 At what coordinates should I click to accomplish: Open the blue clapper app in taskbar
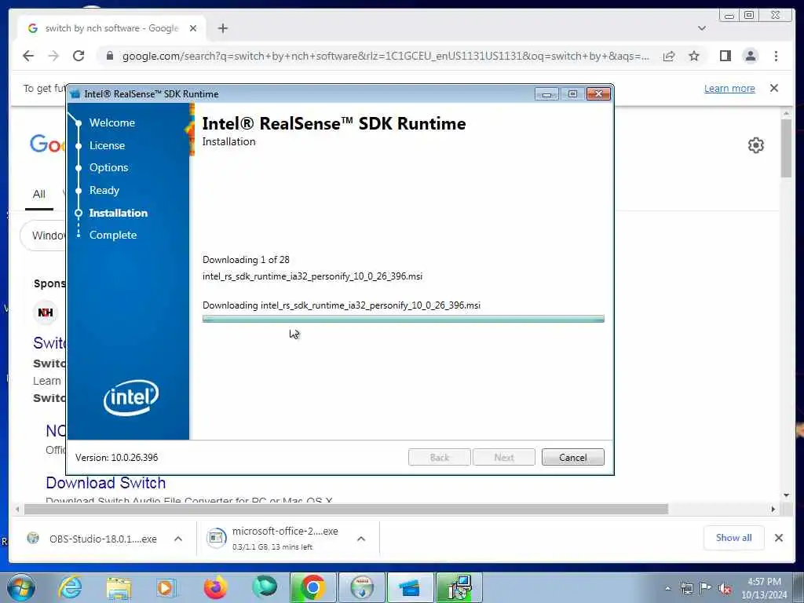[x=410, y=587]
